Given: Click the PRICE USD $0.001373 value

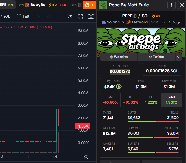Looking at the screenshot, I should pyautogui.click(x=120, y=72).
